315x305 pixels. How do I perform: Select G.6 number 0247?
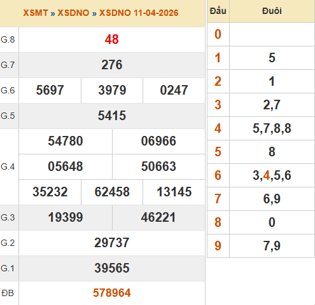pyautogui.click(x=174, y=90)
